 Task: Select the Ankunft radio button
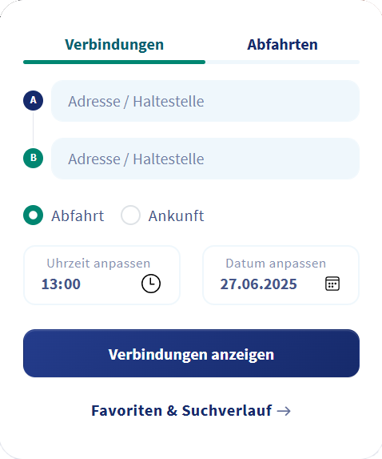(x=130, y=215)
